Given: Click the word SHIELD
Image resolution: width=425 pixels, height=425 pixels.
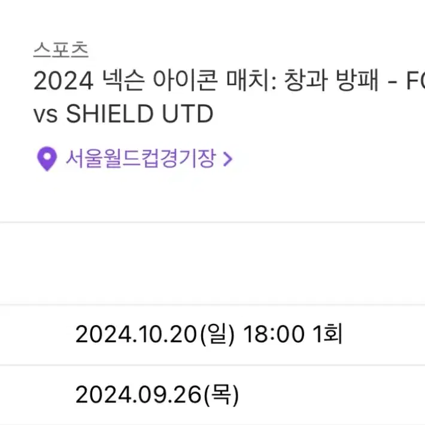Looking at the screenshot, I should (110, 114).
